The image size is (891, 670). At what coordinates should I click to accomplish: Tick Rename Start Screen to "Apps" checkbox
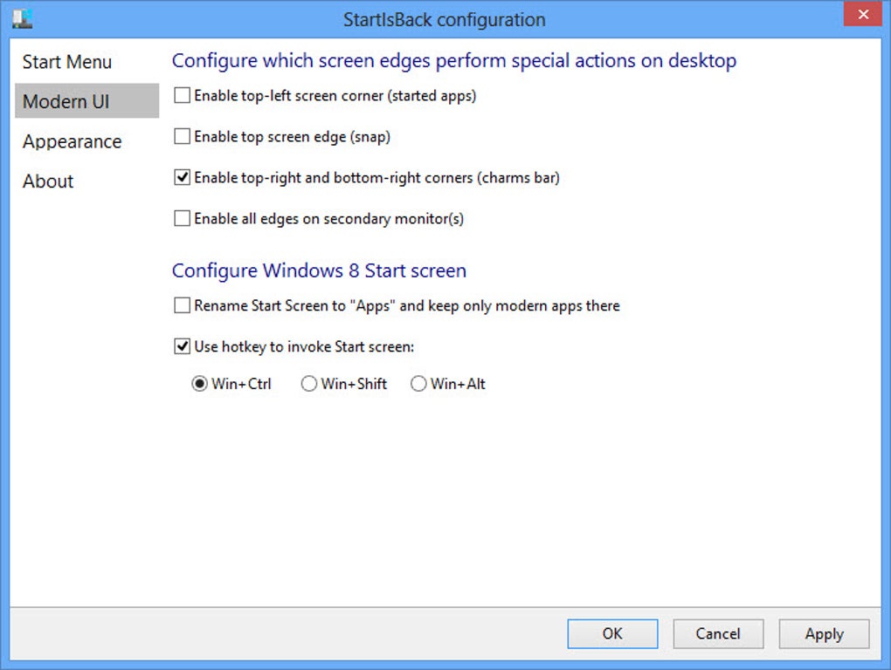point(182,306)
